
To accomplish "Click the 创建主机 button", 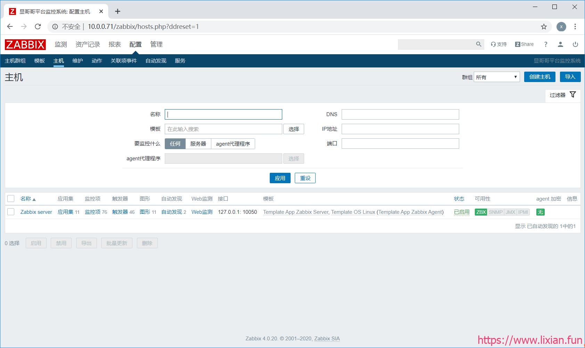I will (540, 77).
